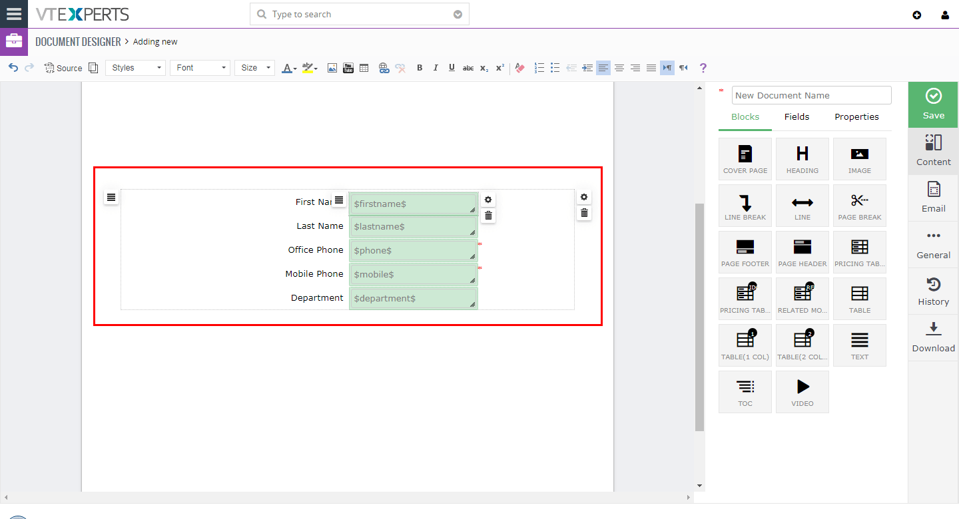Insert YouTube video from toolbar
The width and height of the screenshot is (959, 519).
(348, 68)
